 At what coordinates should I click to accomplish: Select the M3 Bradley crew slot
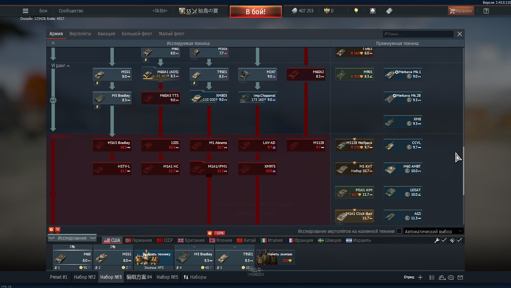[194, 257]
